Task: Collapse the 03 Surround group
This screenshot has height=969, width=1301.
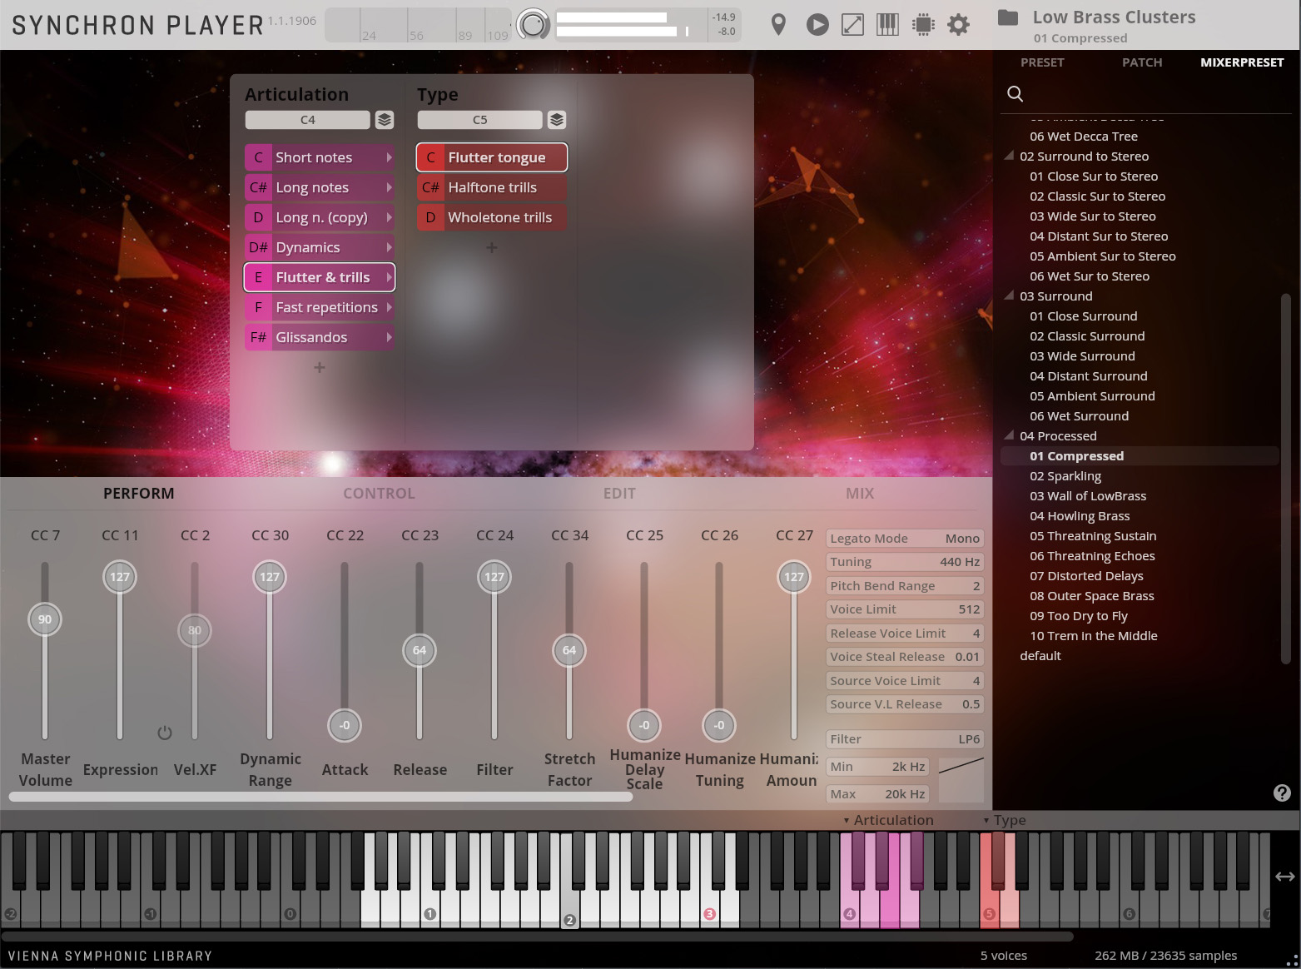Action: pos(1010,296)
